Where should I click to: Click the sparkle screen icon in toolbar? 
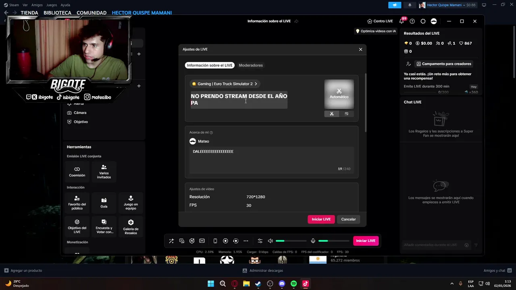click(x=202, y=241)
